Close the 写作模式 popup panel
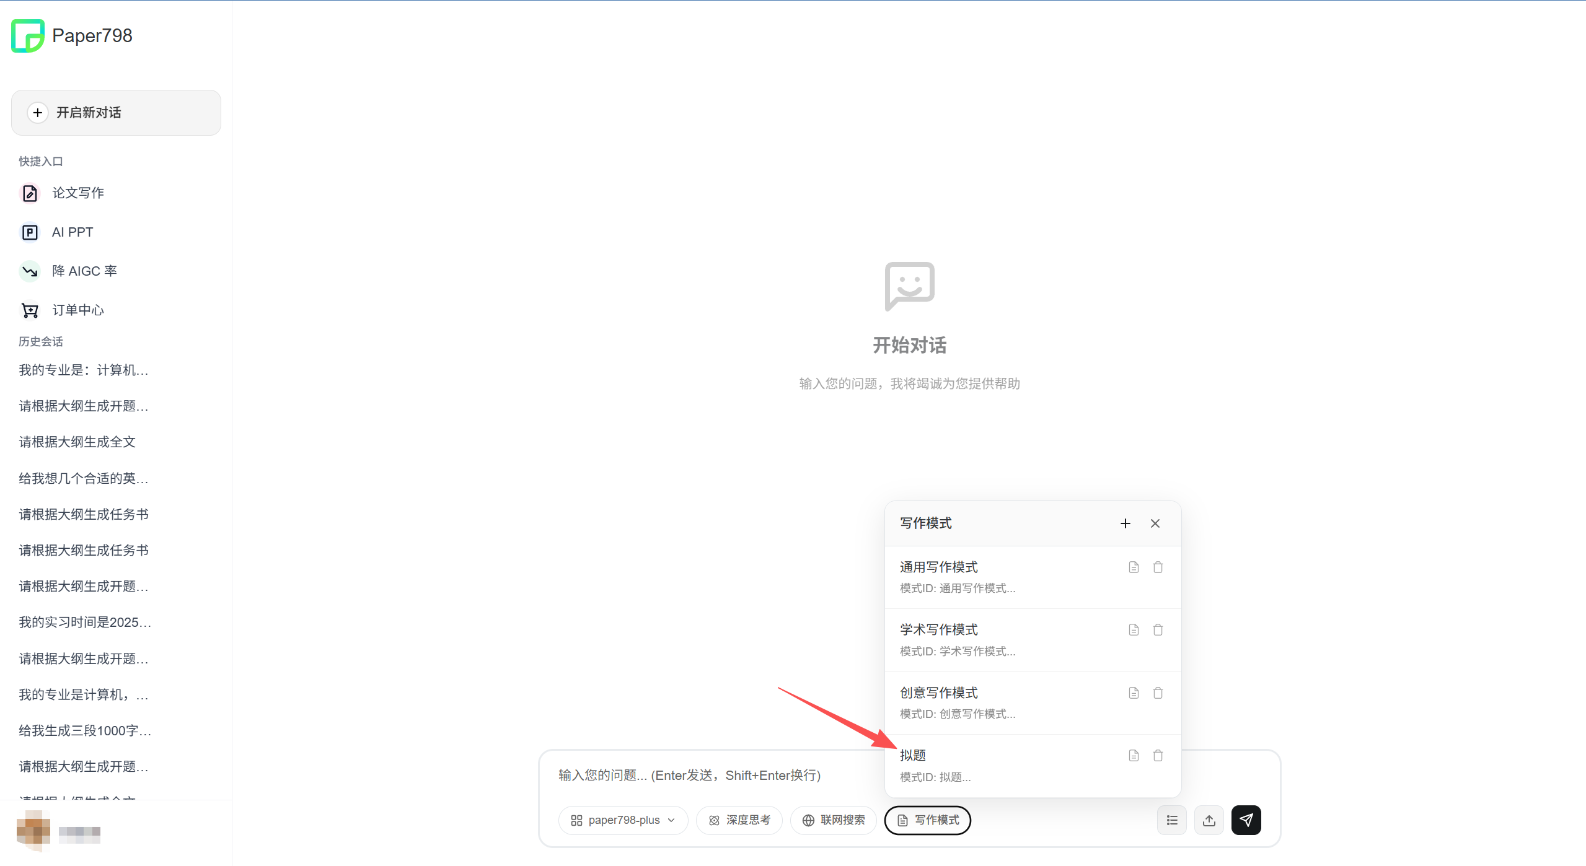 1155,523
